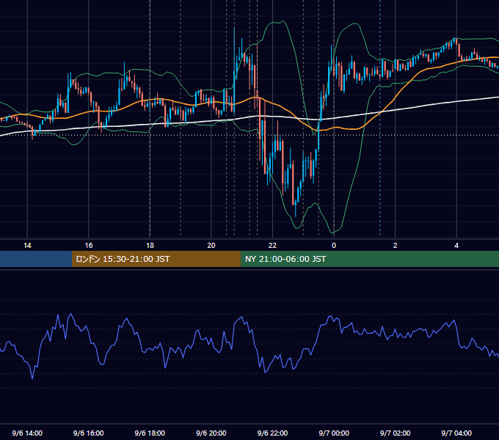Click the 9/6 22:00 label on oscillator axis
Screen dimensions: 499x440
(x=272, y=433)
